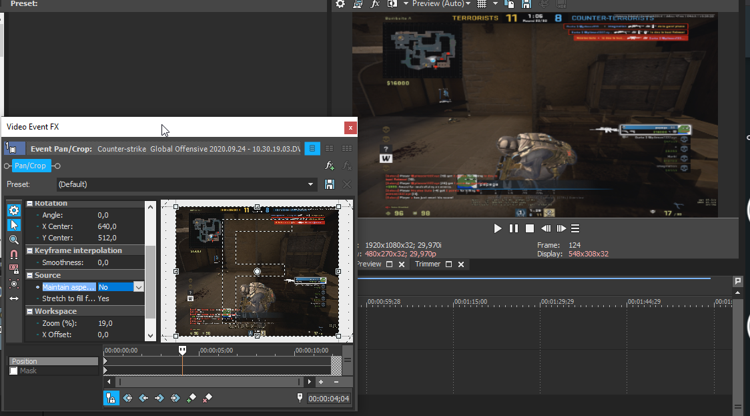Click the Save Preset floppy disk icon

click(x=330, y=184)
